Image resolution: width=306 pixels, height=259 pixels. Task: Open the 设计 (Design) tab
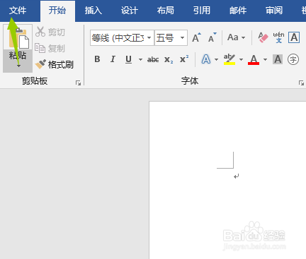(130, 11)
